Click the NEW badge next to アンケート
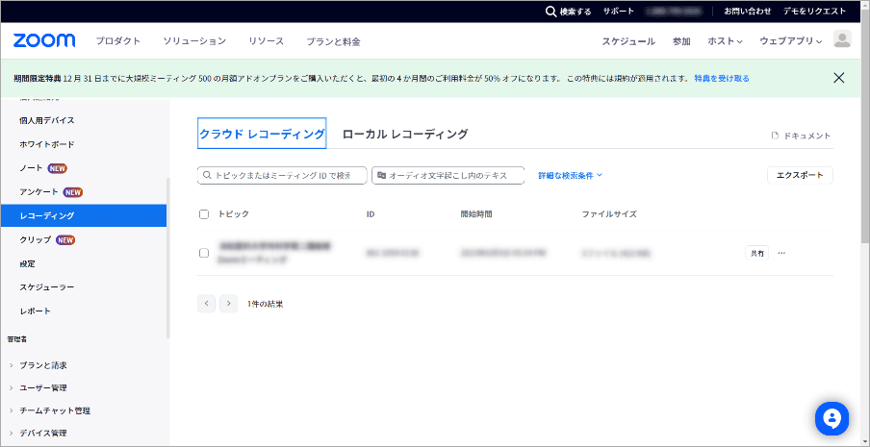 [73, 192]
